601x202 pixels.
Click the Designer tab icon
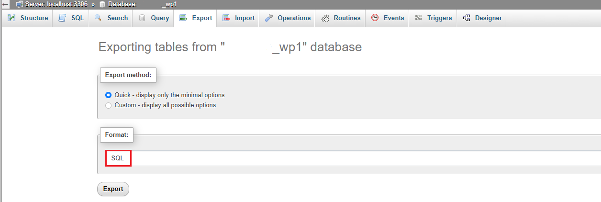pyautogui.click(x=467, y=18)
